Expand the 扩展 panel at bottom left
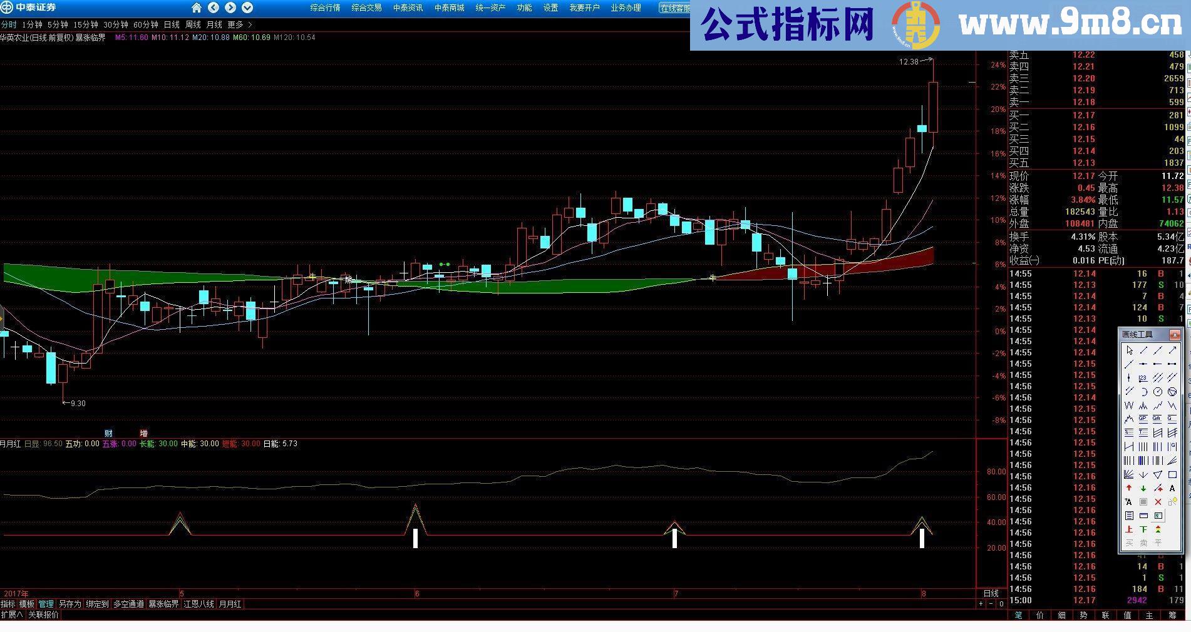The width and height of the screenshot is (1191, 632). pos(12,614)
